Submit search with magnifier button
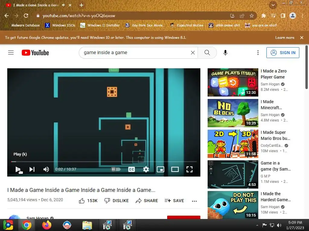Screen dimensions: 309x231 coord(207,53)
